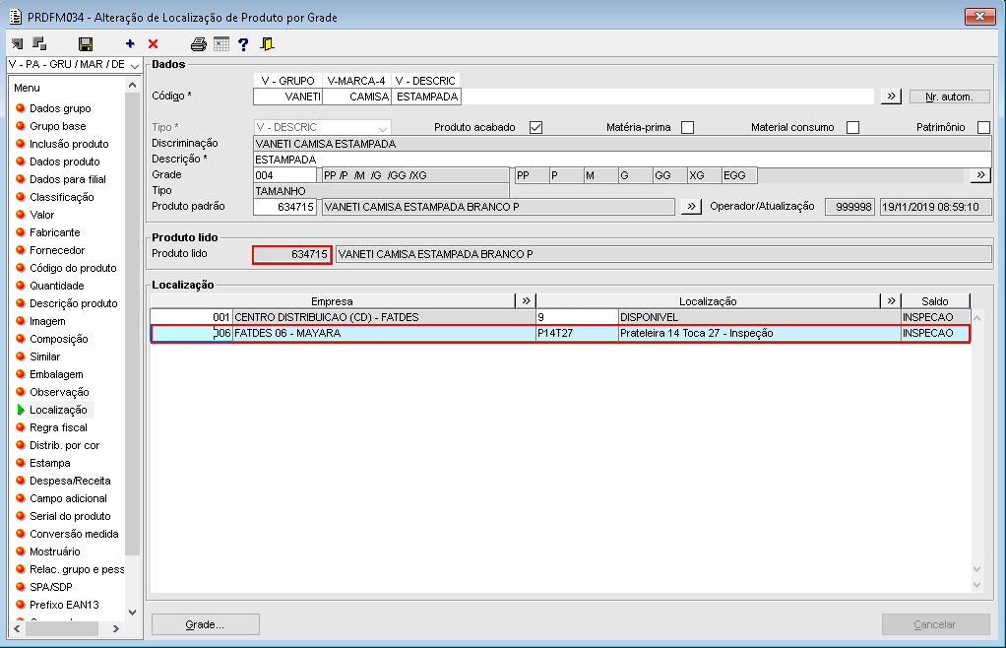Screen dimensions: 1006x648
Task: Select Regra fiscal entry
Action: [x=58, y=428]
